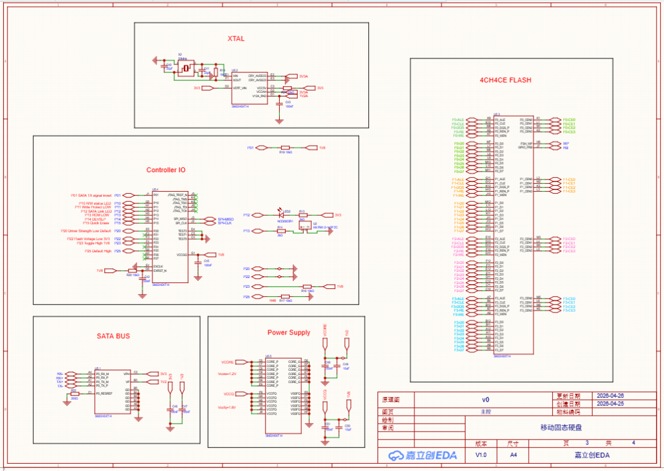Screen dimensions: 664x471
Task: Click the 绘制 field label
Action: (388, 420)
